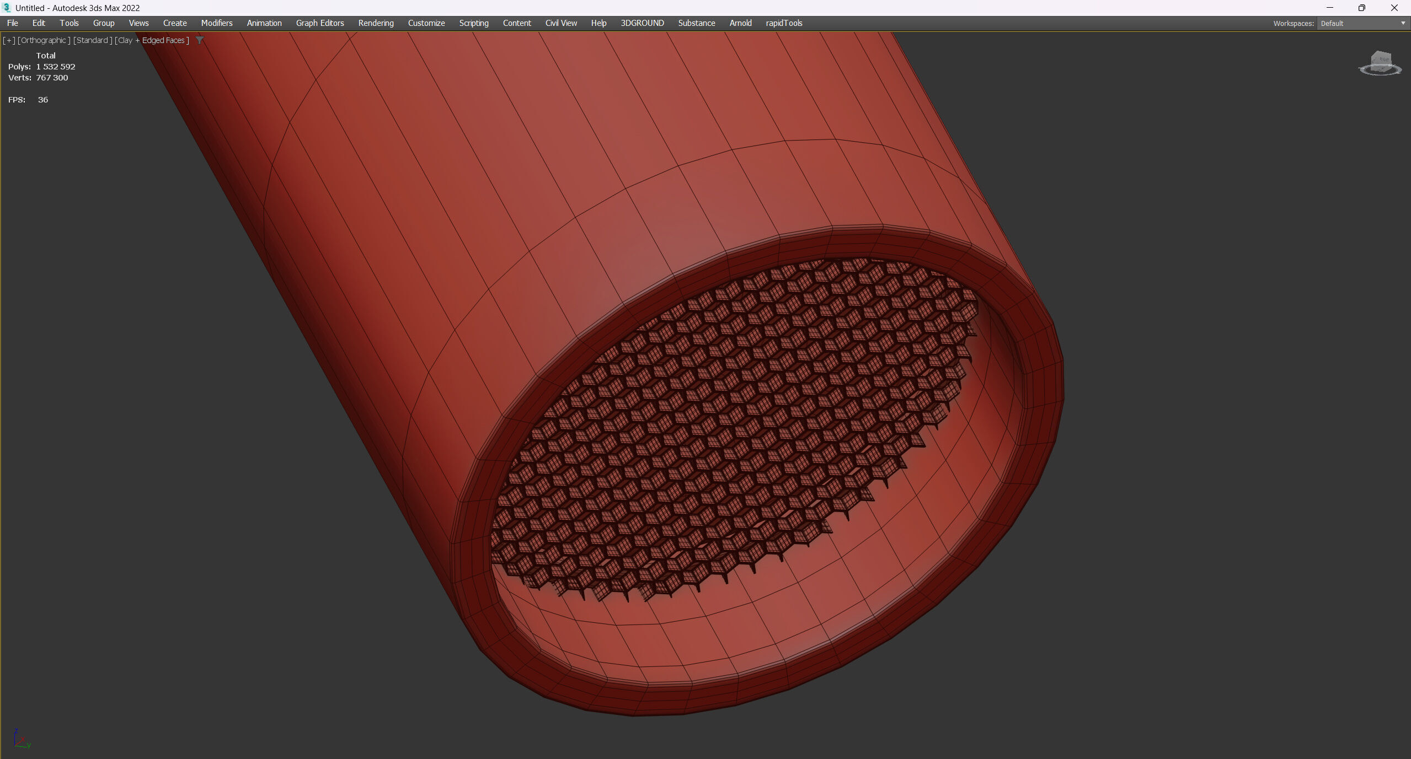
Task: Click the FPS value 36
Action: (43, 100)
